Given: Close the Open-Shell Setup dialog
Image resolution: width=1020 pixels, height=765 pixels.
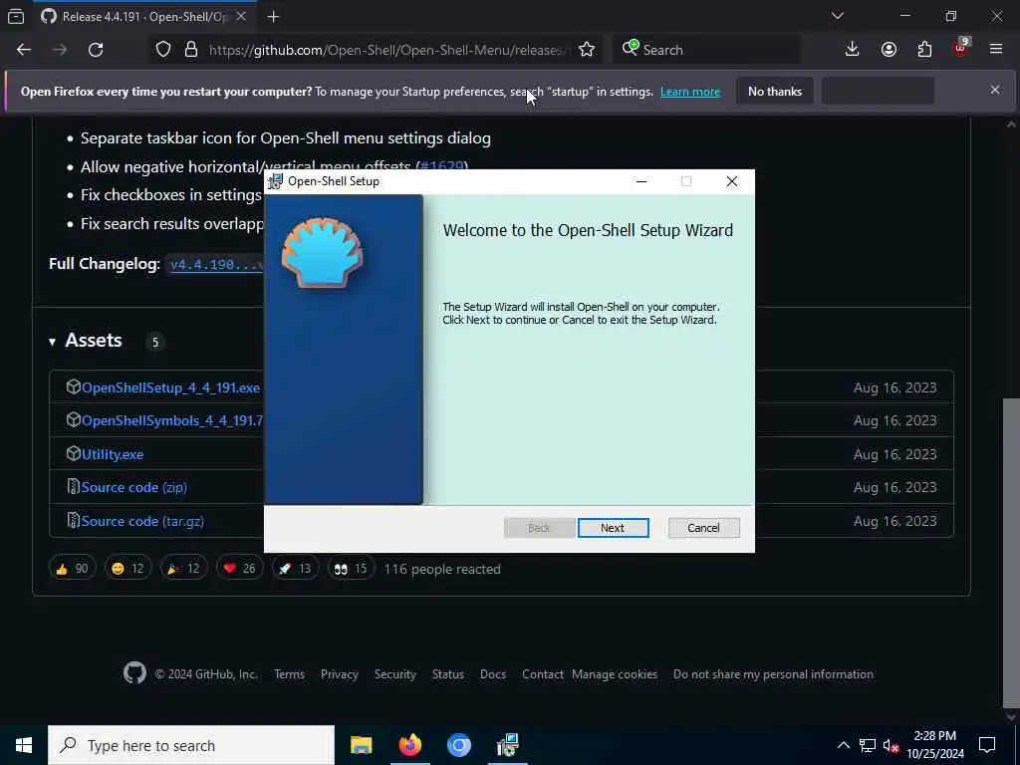Looking at the screenshot, I should click(732, 181).
